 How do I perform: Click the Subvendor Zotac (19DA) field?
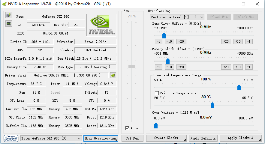click(x=95, y=42)
